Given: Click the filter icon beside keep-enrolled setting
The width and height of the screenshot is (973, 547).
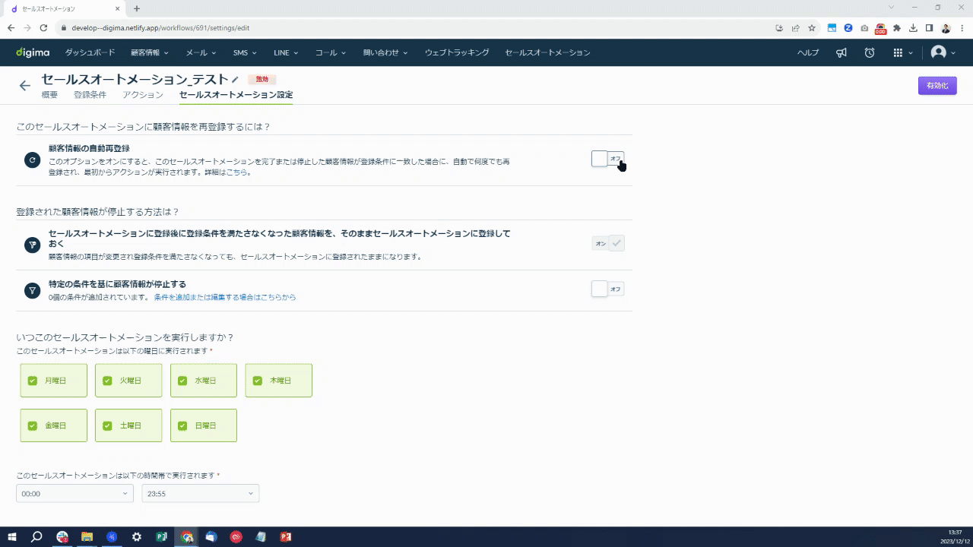Looking at the screenshot, I should (x=32, y=245).
